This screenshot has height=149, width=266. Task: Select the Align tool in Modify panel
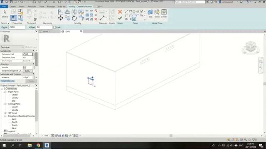point(60,12)
